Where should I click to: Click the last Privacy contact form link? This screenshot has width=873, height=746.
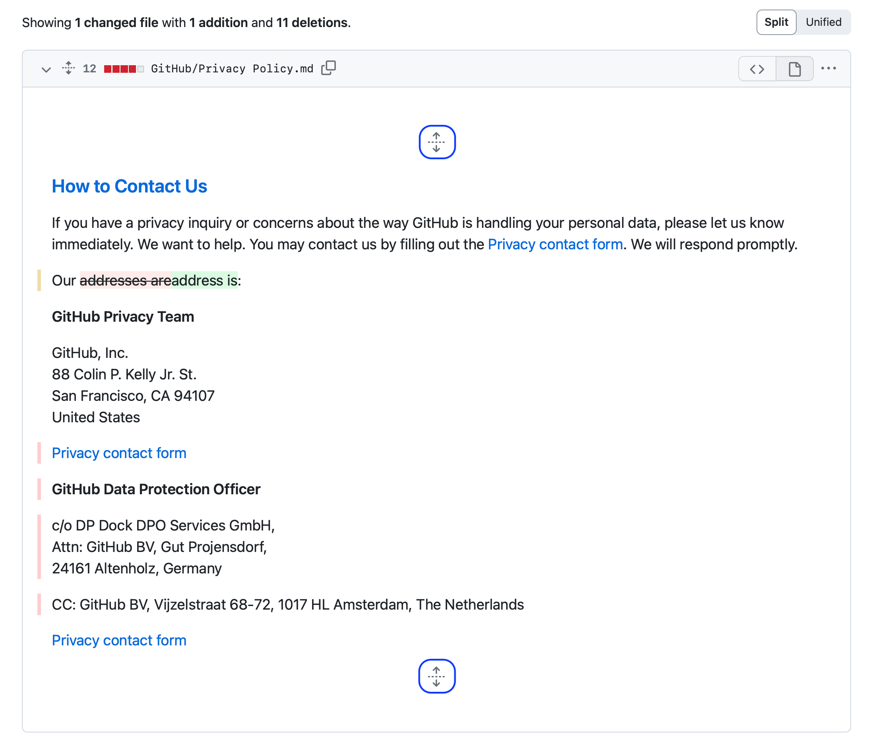pos(119,640)
